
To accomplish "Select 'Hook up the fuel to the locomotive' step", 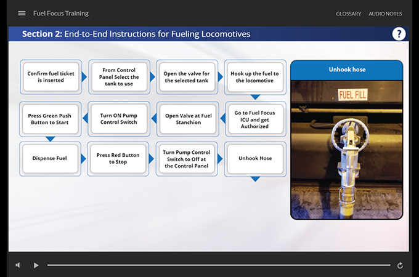I will pyautogui.click(x=255, y=77).
